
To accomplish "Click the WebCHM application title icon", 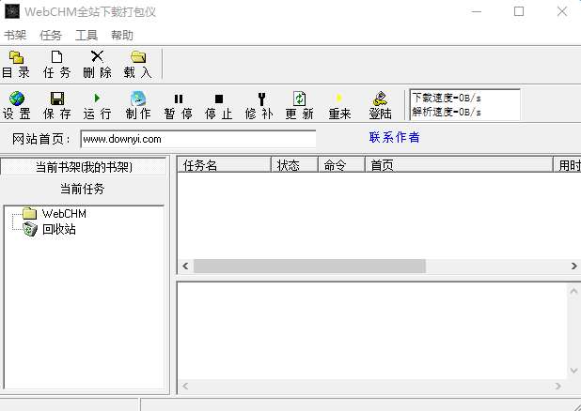I will 12,11.
